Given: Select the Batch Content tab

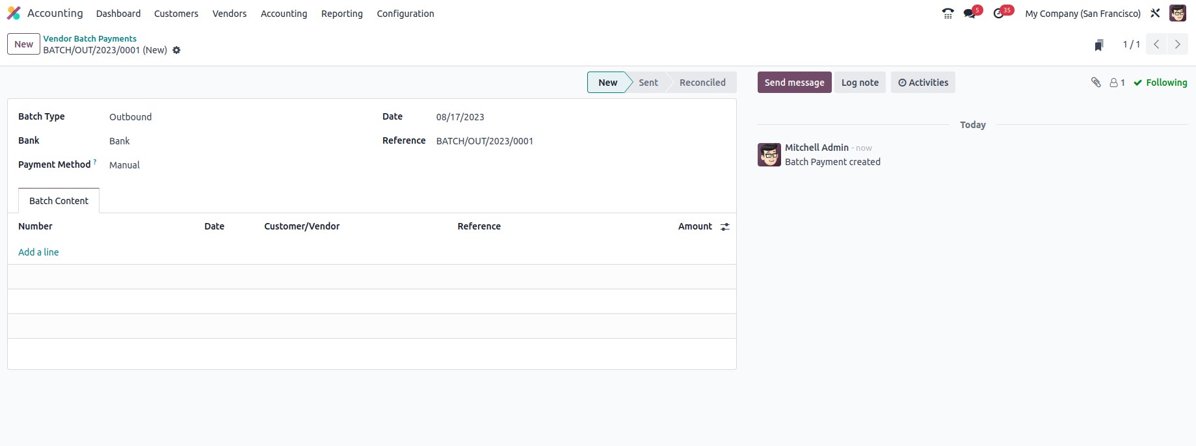Looking at the screenshot, I should click(x=59, y=201).
